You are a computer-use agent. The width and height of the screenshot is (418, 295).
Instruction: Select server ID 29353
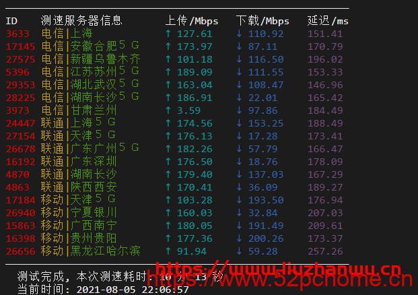[20, 85]
